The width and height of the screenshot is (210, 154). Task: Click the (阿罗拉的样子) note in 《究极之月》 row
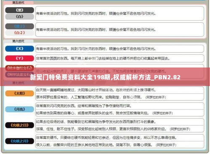tap(166, 145)
